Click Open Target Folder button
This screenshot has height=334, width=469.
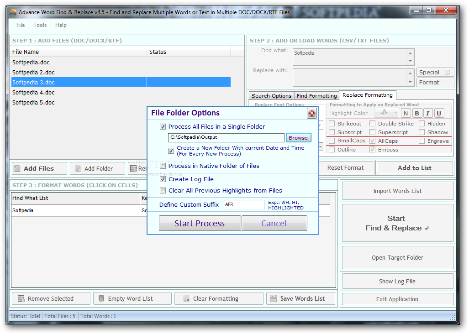[397, 257]
